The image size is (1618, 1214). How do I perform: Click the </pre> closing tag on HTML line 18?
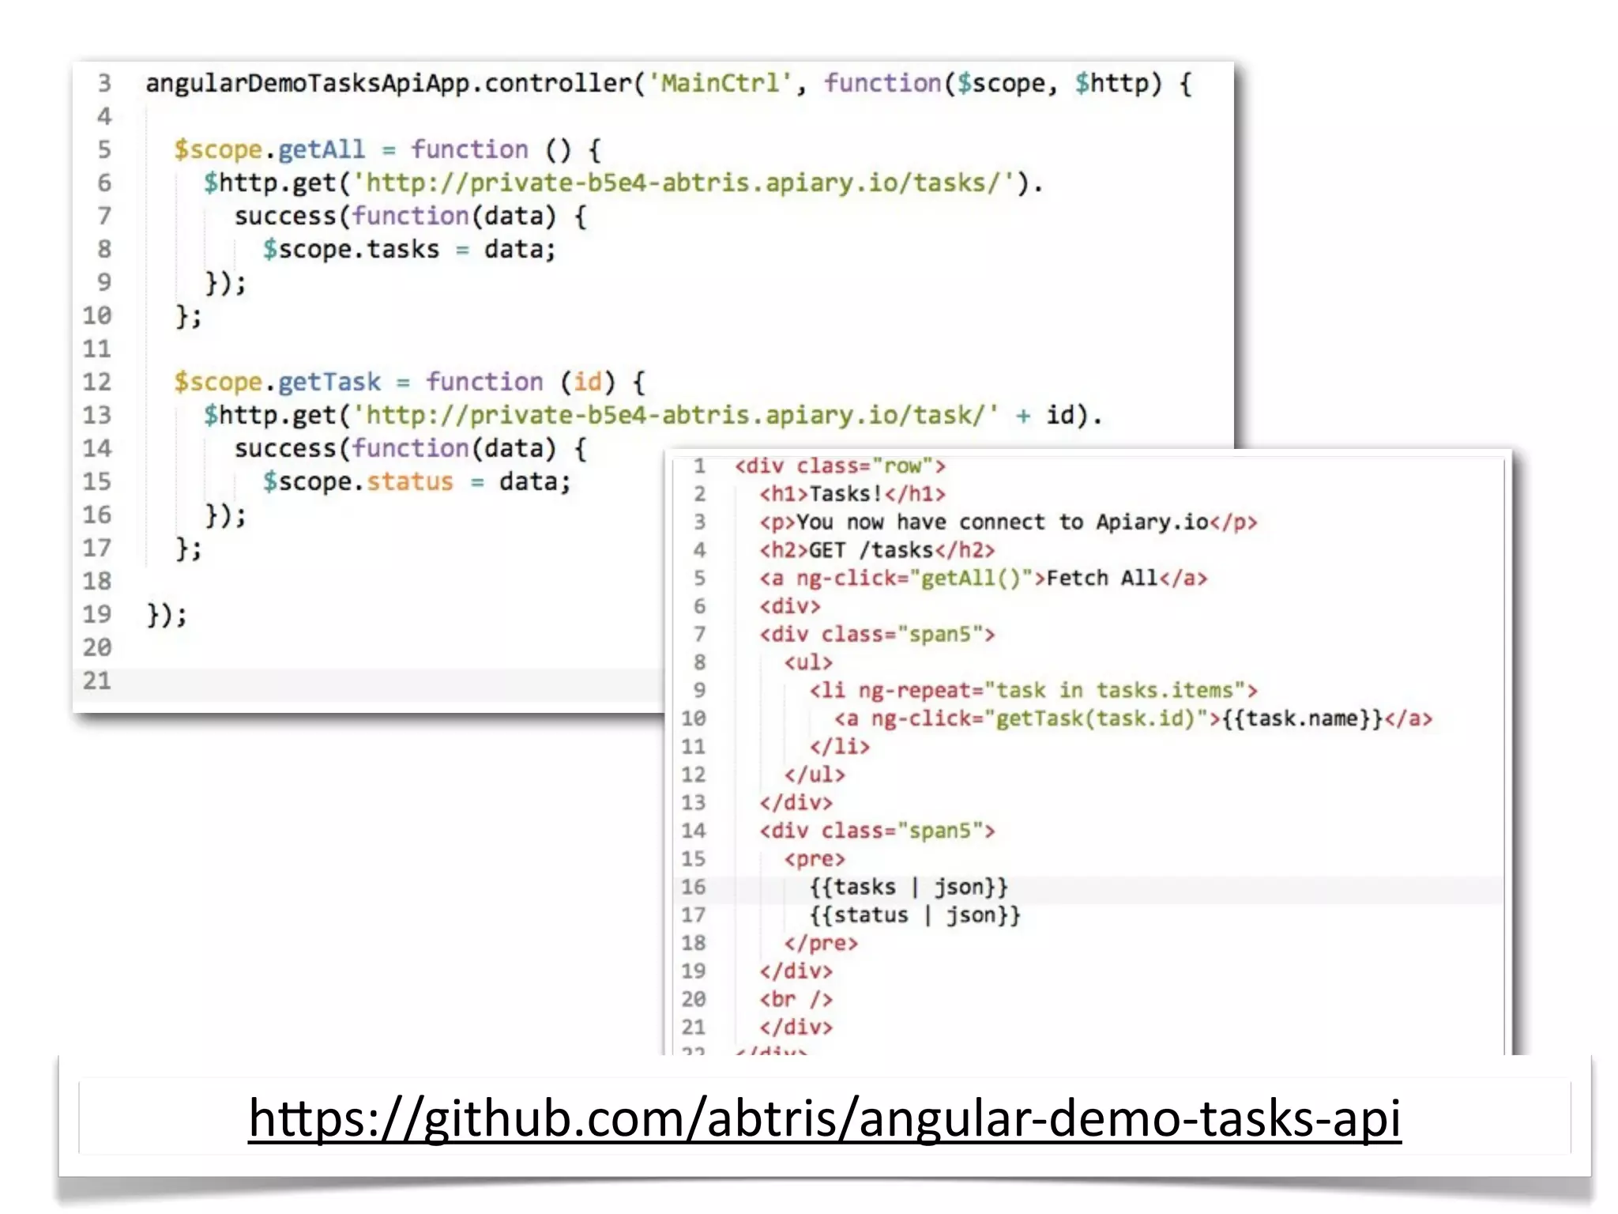pyautogui.click(x=821, y=943)
